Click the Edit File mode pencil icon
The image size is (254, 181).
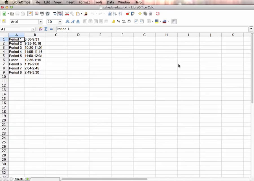coord(30,14)
